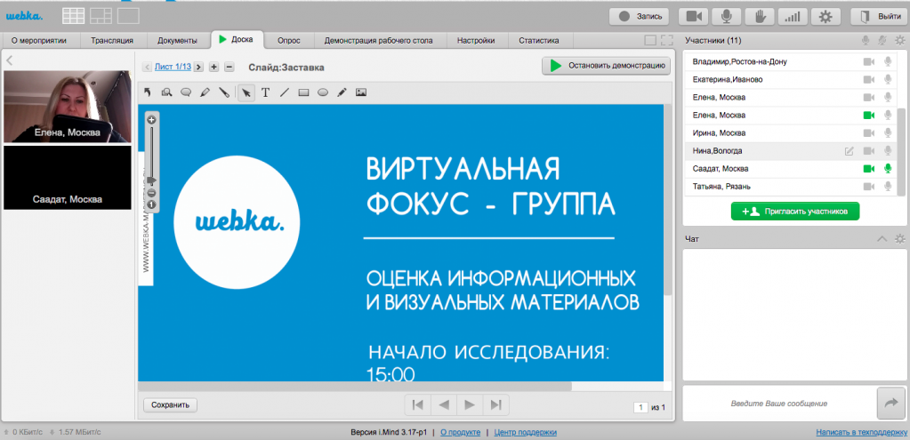
Task: Select the Pencil freehand tool
Action: 342,92
